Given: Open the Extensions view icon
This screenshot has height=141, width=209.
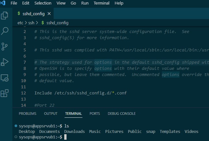Looking at the screenshot, I should point(5,93).
